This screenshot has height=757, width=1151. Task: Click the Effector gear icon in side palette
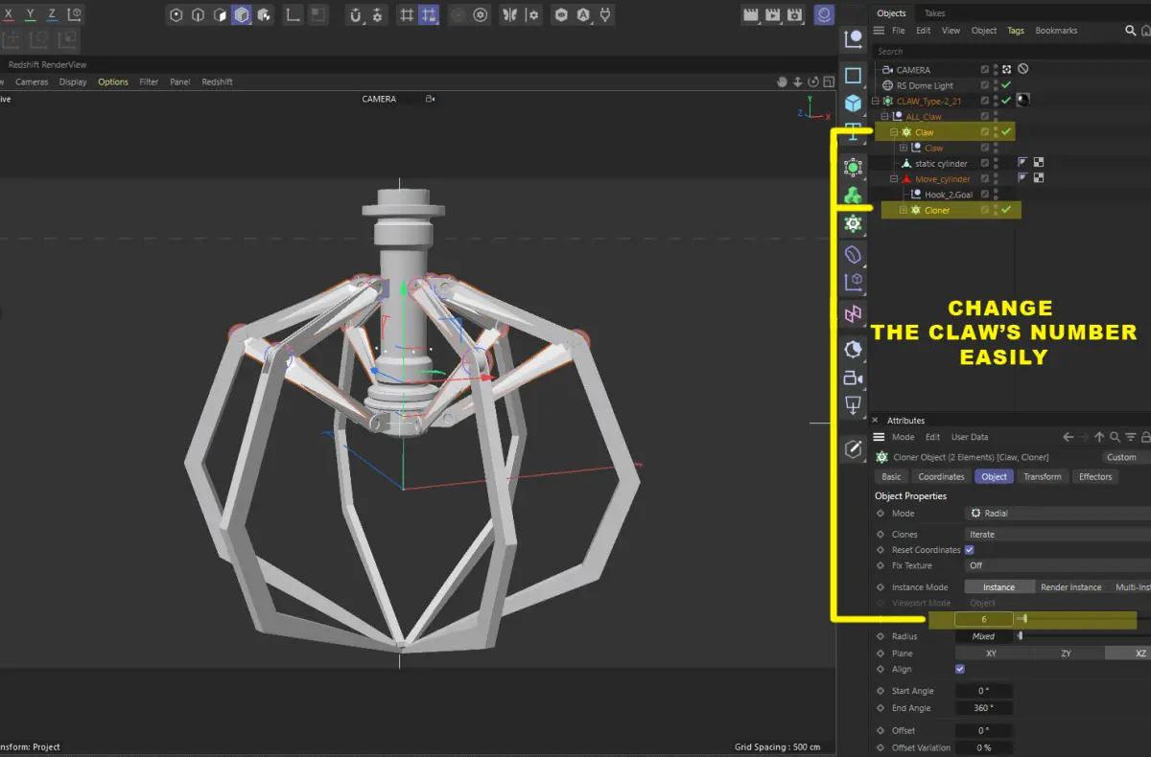pyautogui.click(x=853, y=224)
